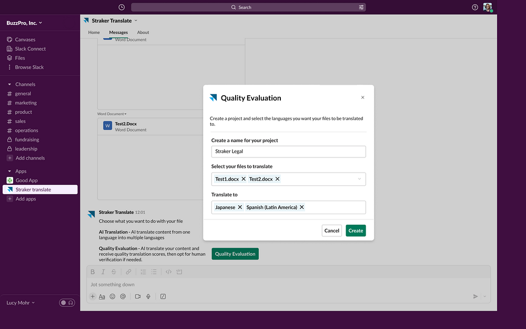Switch to the About tab
The width and height of the screenshot is (526, 329).
tap(143, 33)
